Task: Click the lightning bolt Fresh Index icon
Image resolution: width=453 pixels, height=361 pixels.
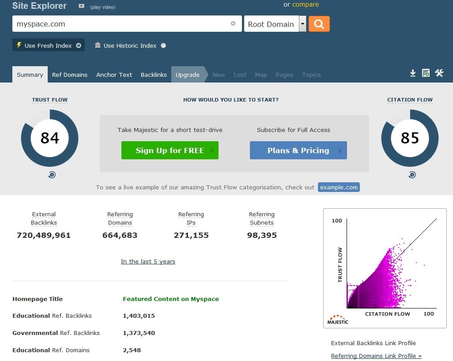Action: (19, 45)
